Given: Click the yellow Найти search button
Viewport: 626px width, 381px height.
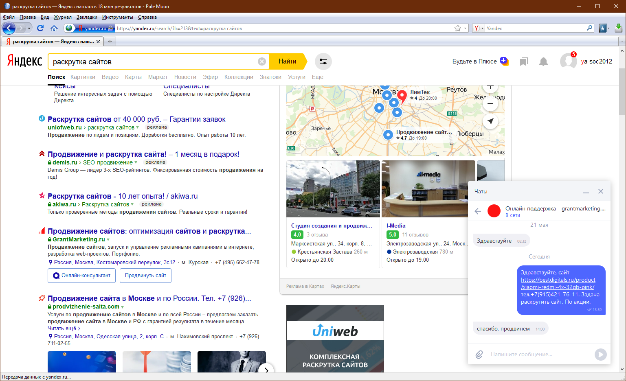Looking at the screenshot, I should pyautogui.click(x=288, y=61).
